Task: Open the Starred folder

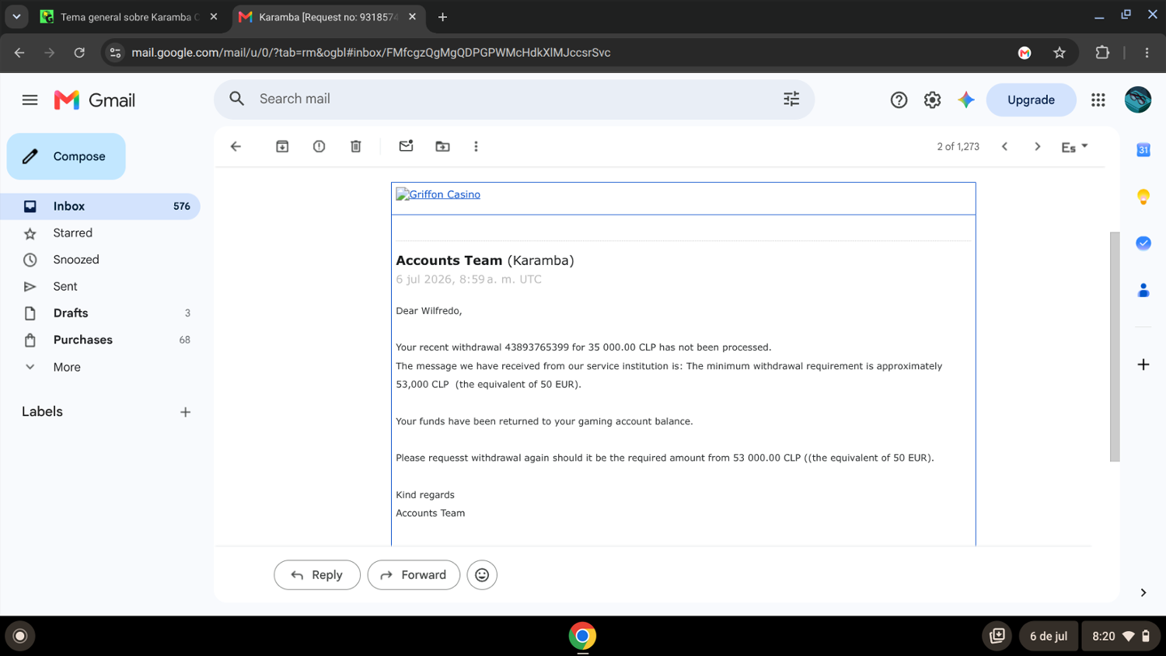Action: pyautogui.click(x=100, y=233)
